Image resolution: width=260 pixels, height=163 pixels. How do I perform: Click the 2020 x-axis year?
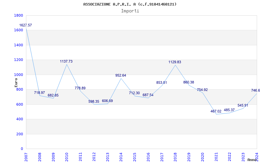(202, 157)
